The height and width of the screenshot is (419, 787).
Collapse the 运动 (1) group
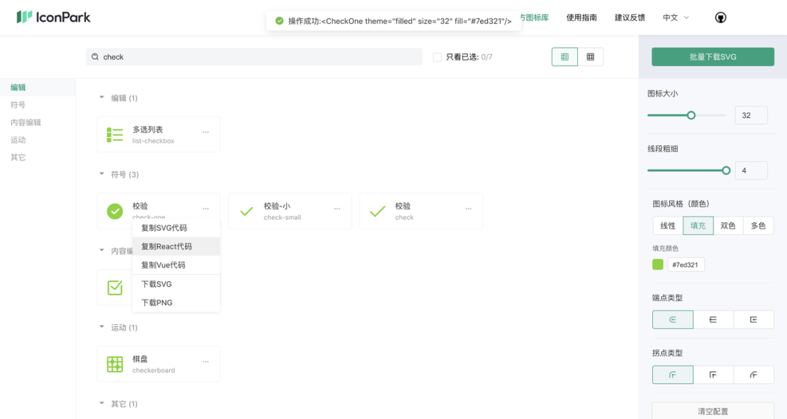point(102,327)
